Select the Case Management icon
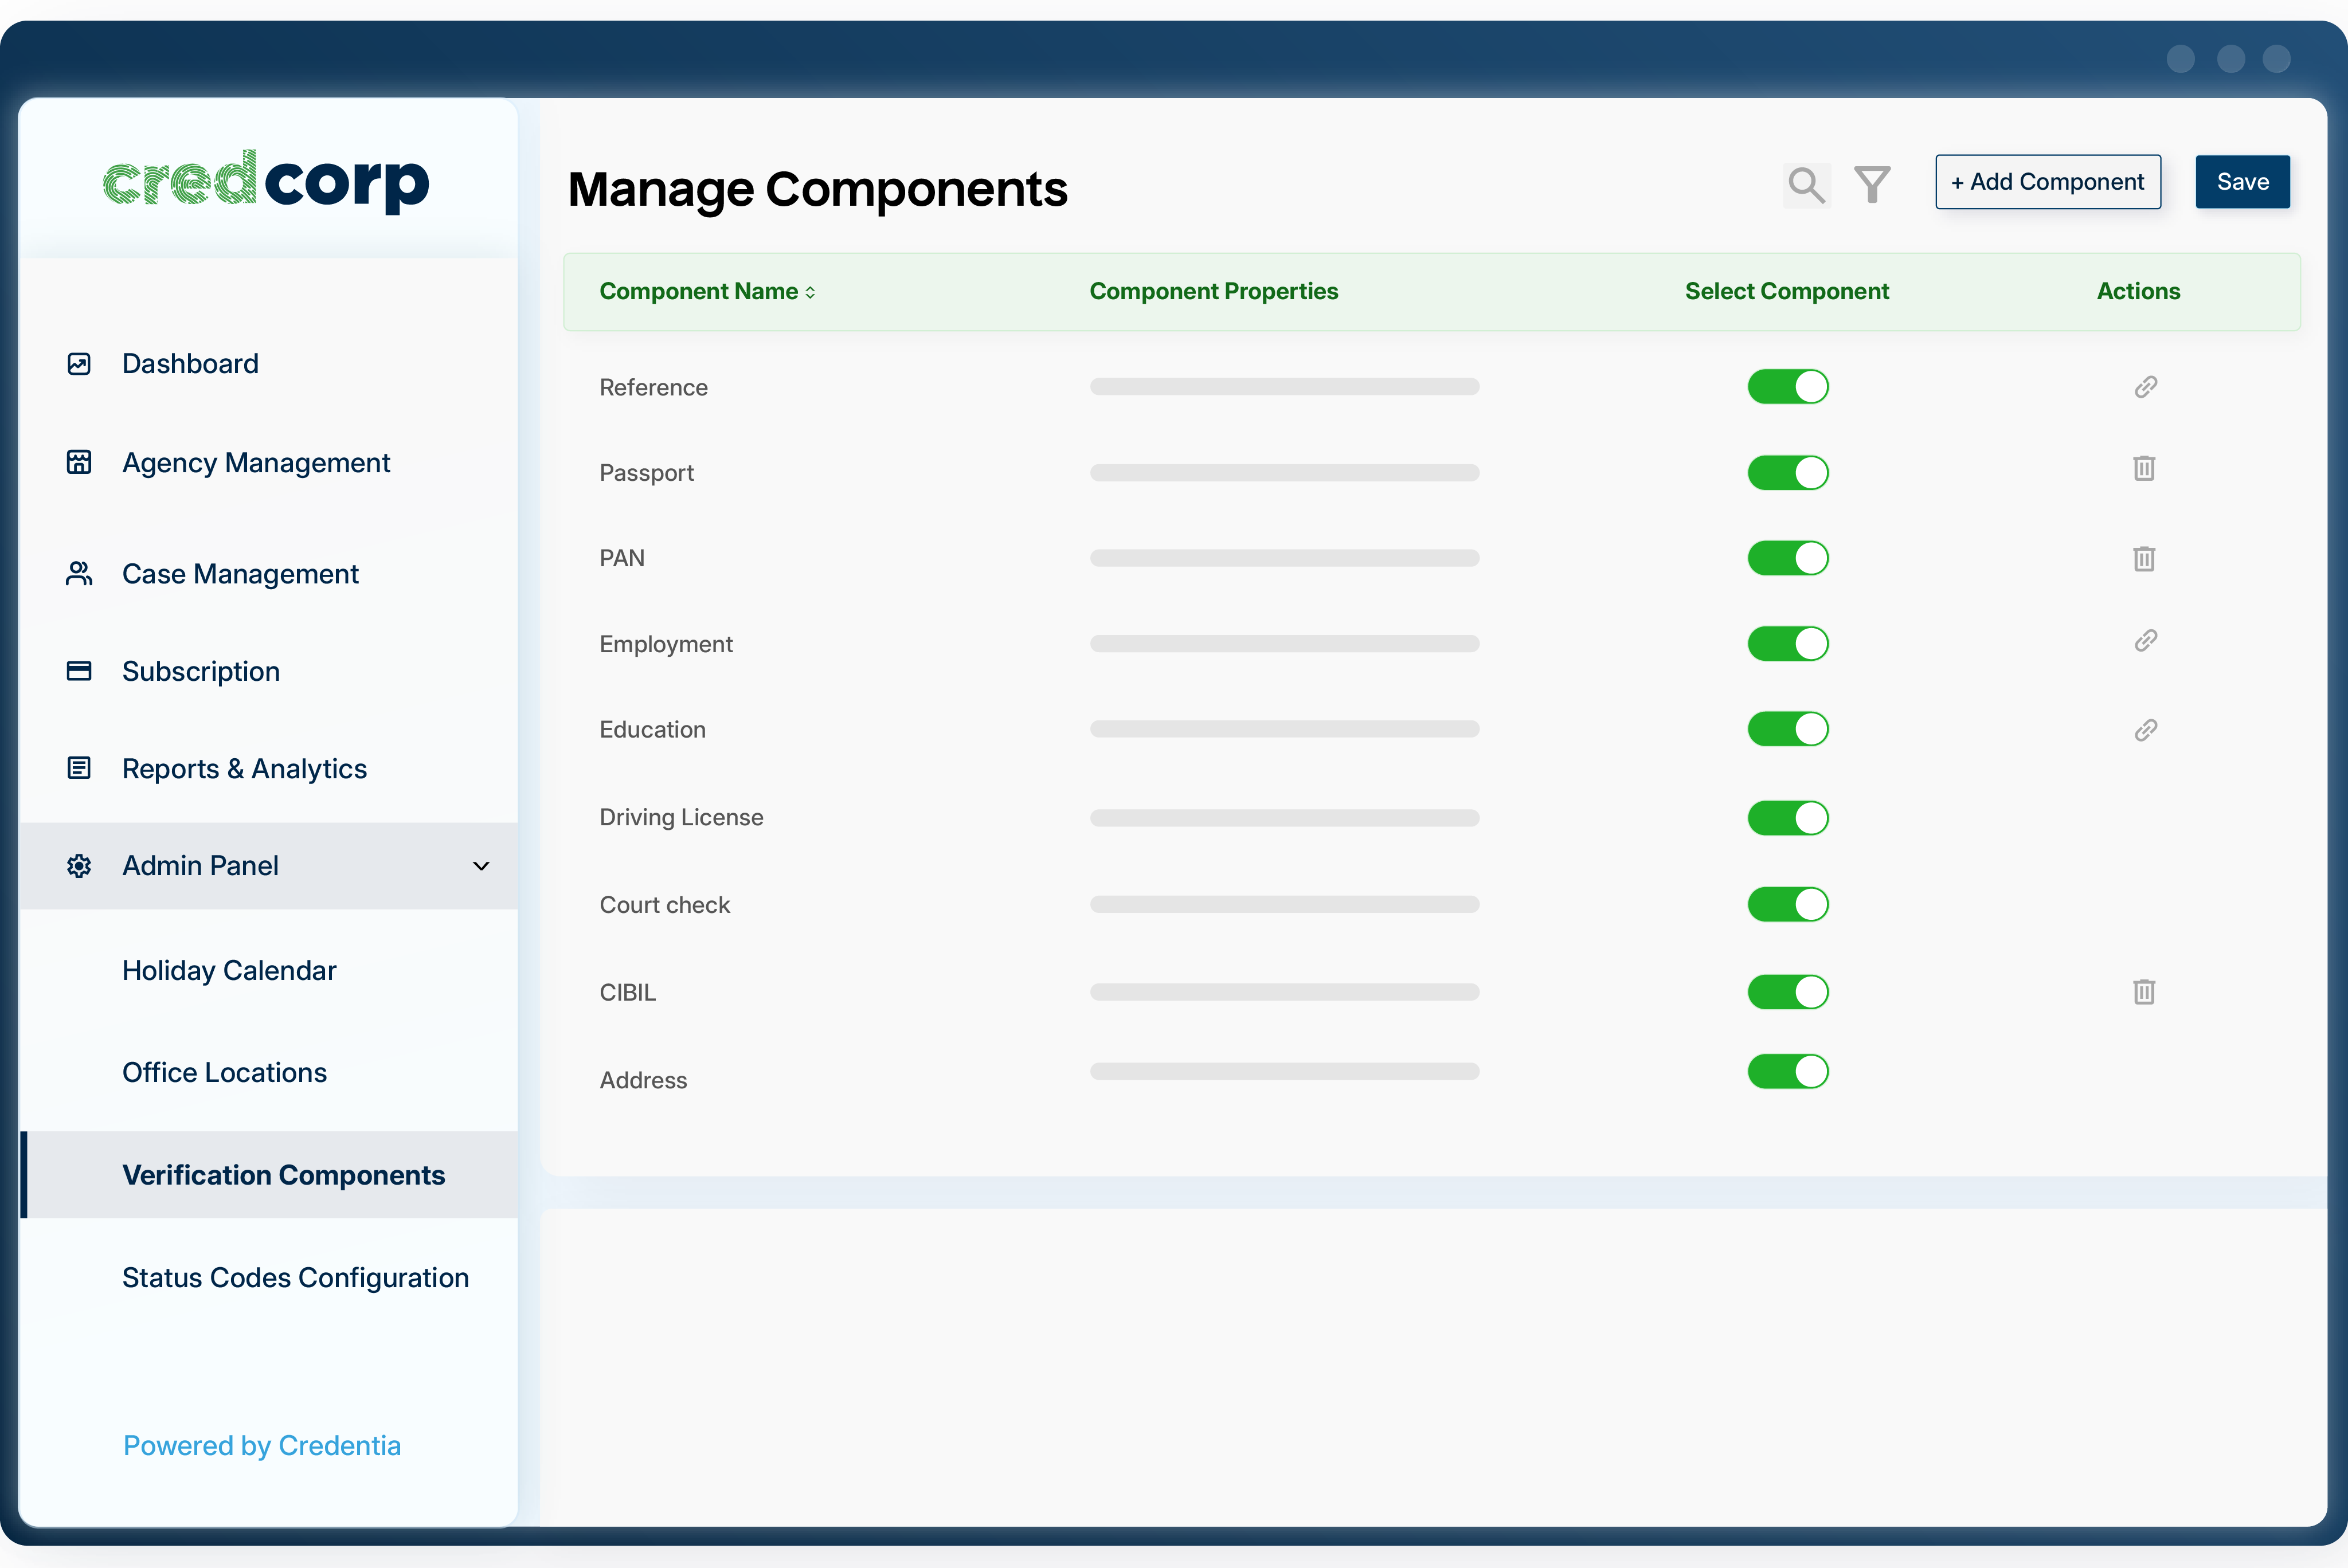 [x=79, y=572]
